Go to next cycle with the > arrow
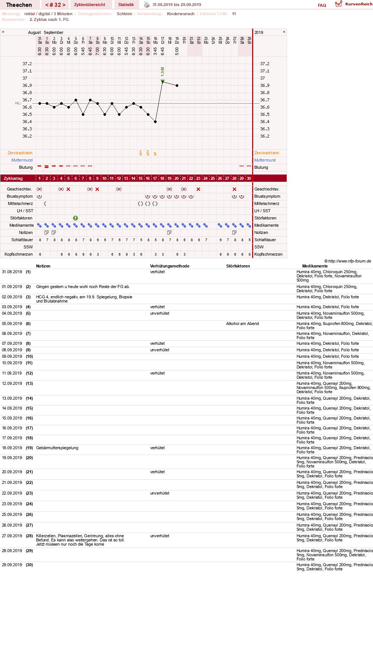 pos(64,5)
